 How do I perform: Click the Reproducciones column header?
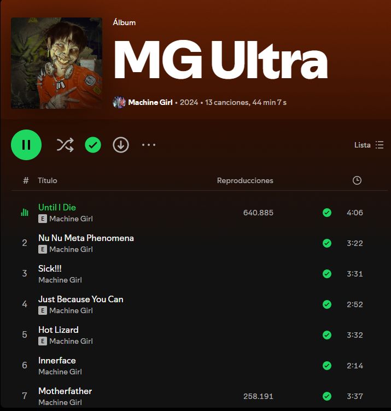coord(245,180)
